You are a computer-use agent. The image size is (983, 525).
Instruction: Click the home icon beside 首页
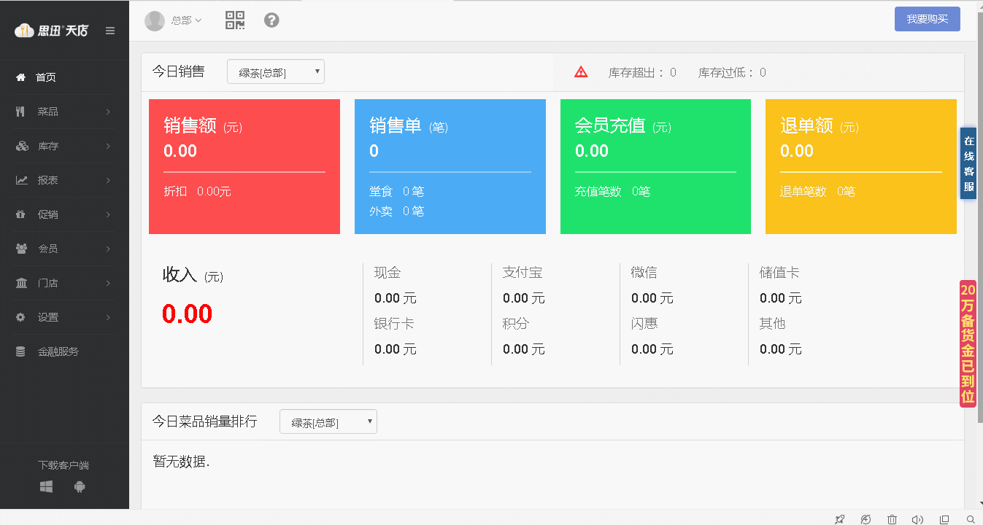pos(21,77)
